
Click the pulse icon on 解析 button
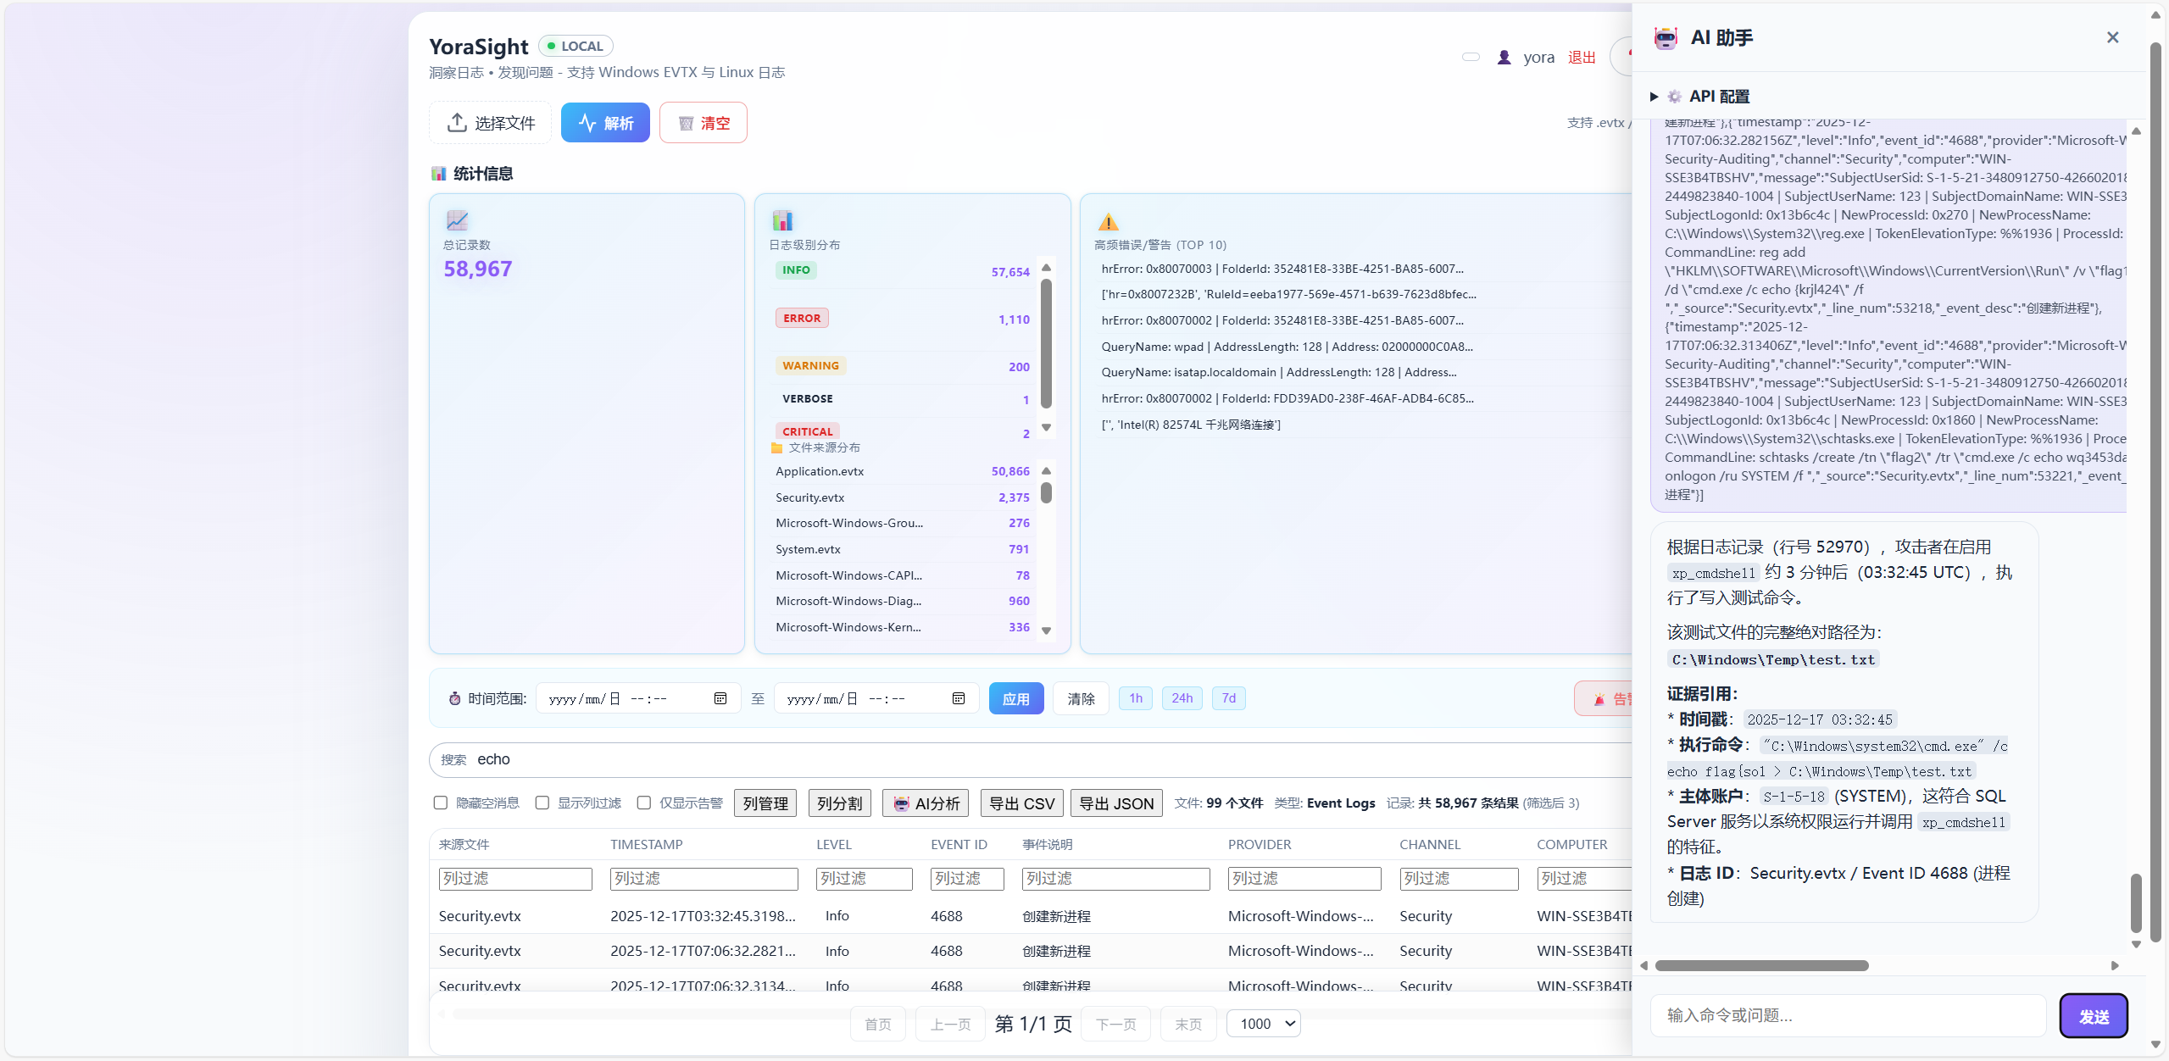[587, 123]
